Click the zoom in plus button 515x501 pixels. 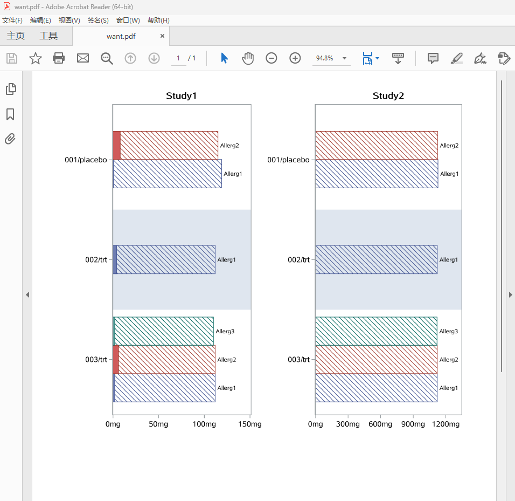pyautogui.click(x=295, y=58)
